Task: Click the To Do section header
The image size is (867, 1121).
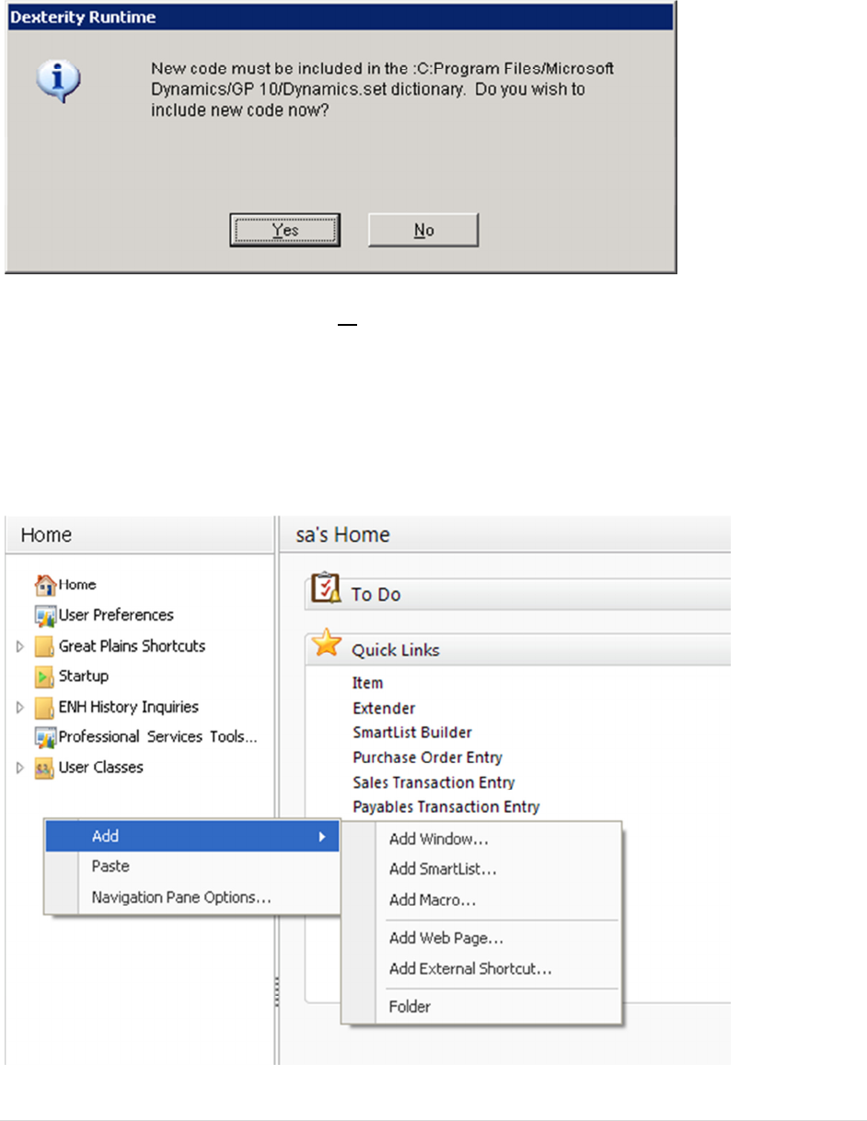Action: pyautogui.click(x=517, y=594)
